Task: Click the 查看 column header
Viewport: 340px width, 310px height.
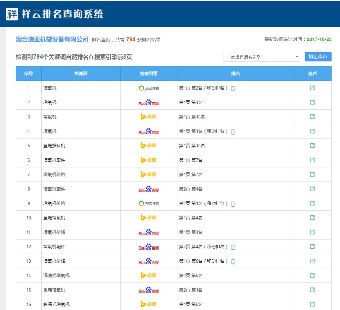Action: [312, 73]
